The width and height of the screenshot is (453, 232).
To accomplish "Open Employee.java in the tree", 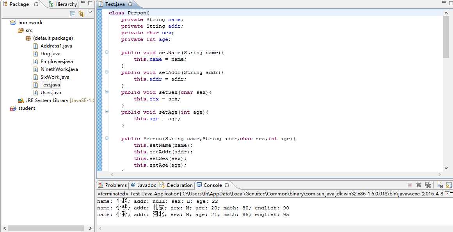I will pyautogui.click(x=57, y=62).
